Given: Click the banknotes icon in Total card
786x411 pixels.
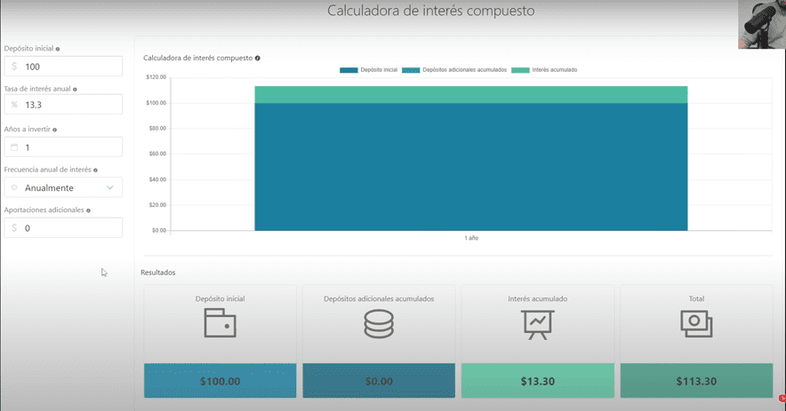Looking at the screenshot, I should 696,325.
